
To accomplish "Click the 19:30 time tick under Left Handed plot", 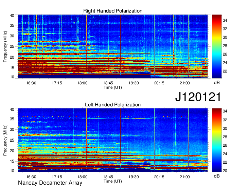I will pyautogui.click(x=134, y=177).
